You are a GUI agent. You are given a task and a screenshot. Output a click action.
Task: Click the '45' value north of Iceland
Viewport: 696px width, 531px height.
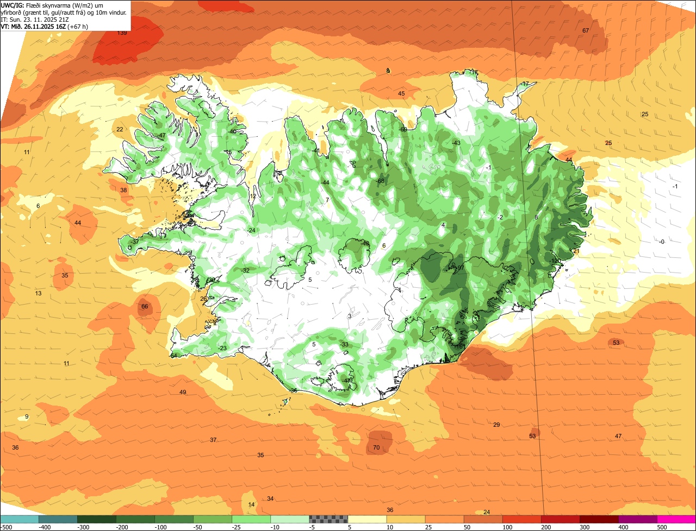tap(401, 94)
